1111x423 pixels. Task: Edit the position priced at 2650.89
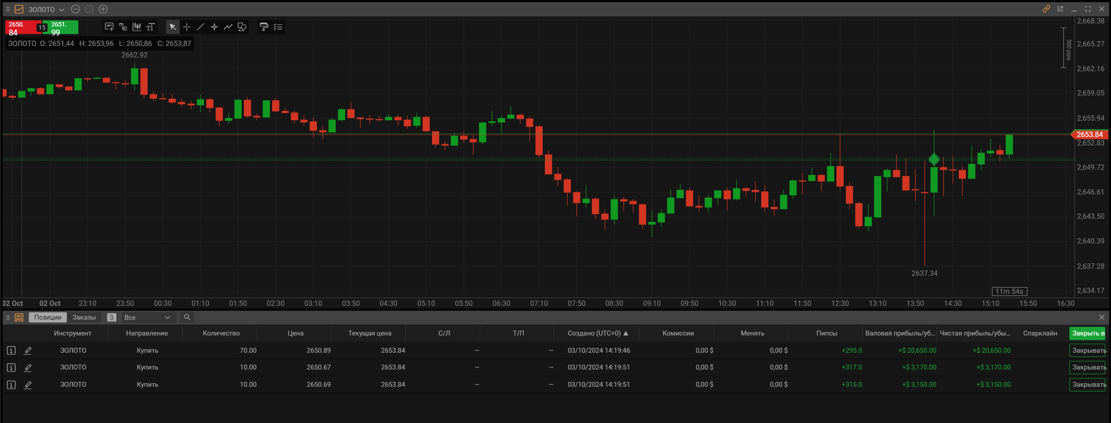(x=27, y=351)
